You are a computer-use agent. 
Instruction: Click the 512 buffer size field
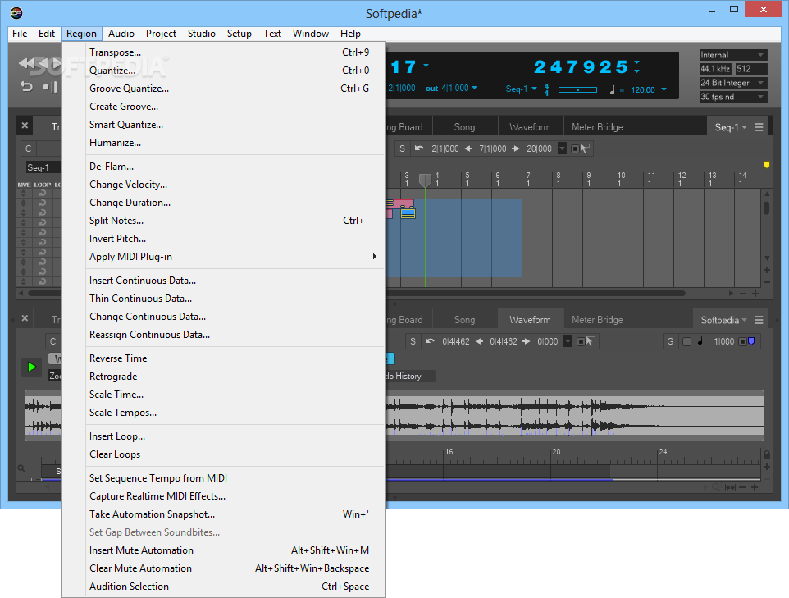(x=751, y=69)
